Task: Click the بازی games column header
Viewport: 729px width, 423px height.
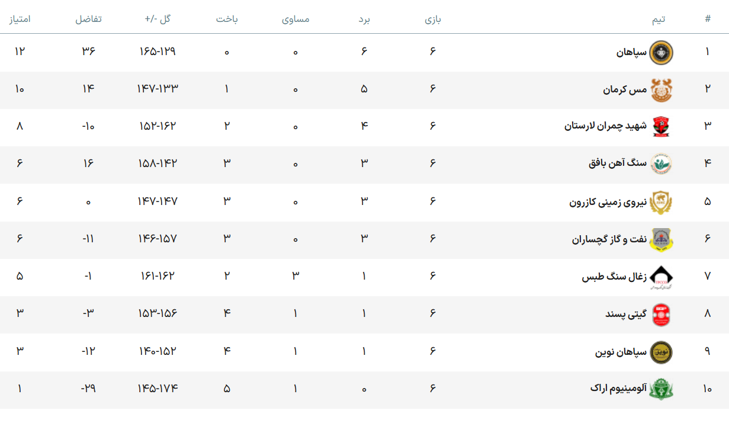Action: click(432, 19)
